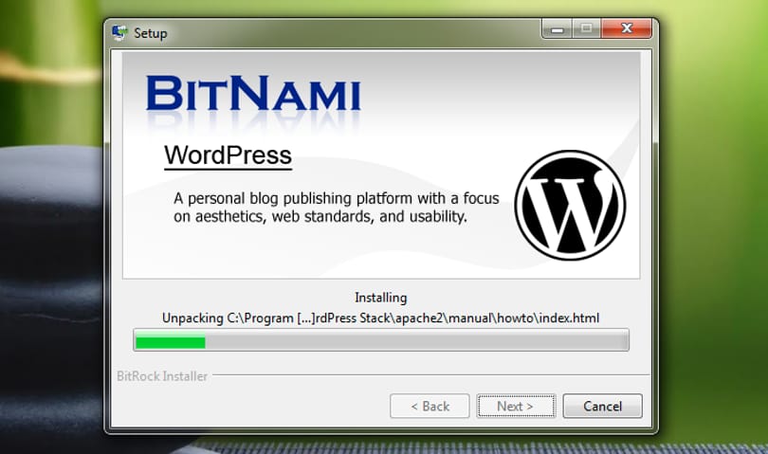Click the BitNami logo
The image size is (768, 454).
point(253,93)
